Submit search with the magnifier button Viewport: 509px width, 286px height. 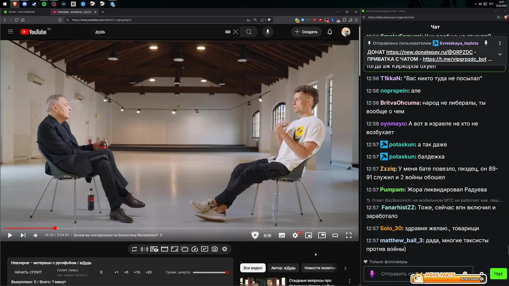[249, 32]
